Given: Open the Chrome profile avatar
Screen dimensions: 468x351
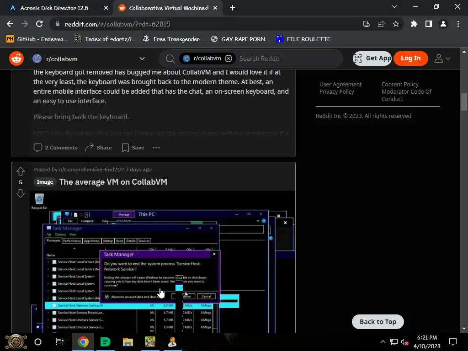Looking at the screenshot, I should tap(443, 24).
